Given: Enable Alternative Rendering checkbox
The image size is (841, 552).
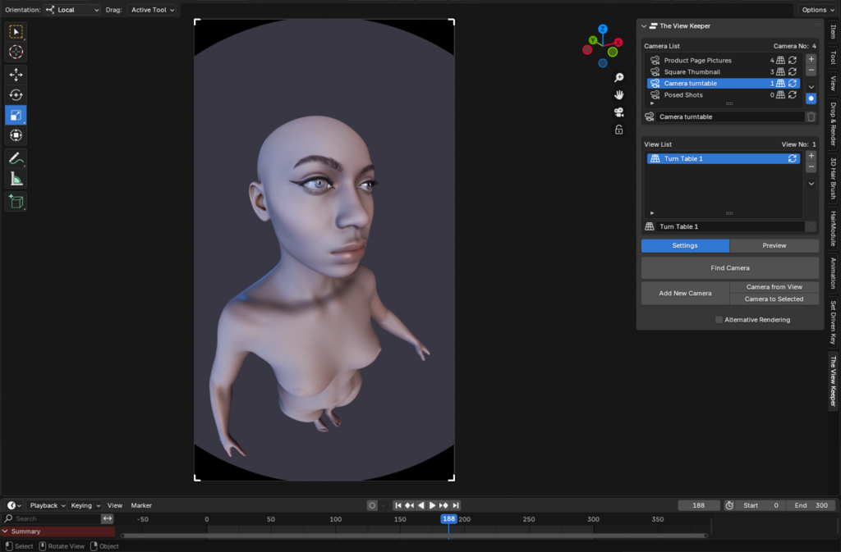Looking at the screenshot, I should pos(719,320).
